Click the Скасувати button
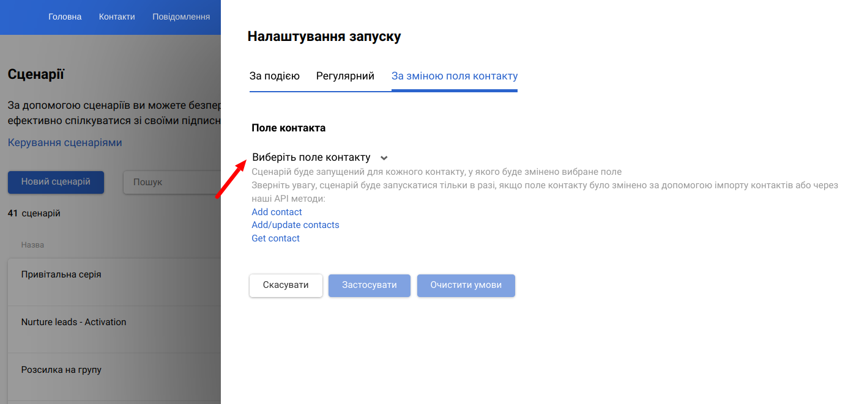Screen dimensions: 851x404 pyautogui.click(x=286, y=285)
